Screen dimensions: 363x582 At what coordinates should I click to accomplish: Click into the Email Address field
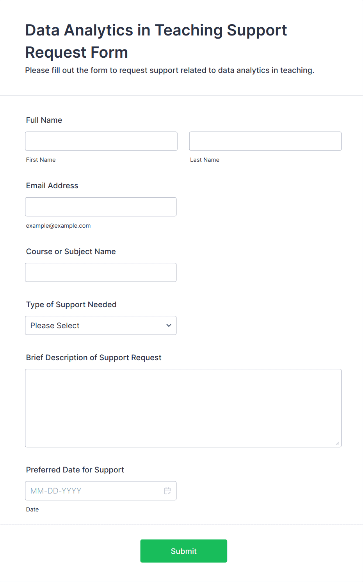pos(101,207)
